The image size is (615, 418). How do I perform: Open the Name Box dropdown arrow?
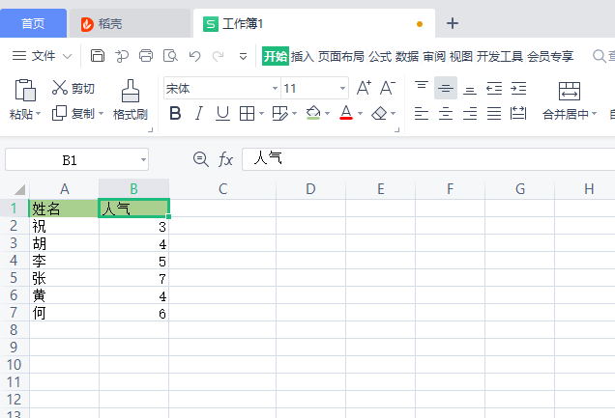143,159
